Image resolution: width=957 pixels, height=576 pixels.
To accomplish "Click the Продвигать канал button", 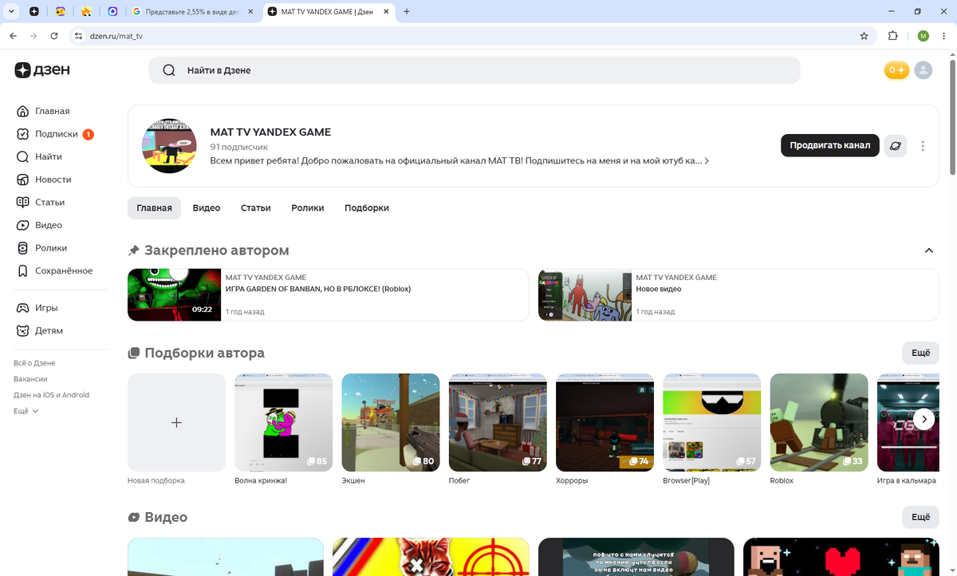I will 830,145.
